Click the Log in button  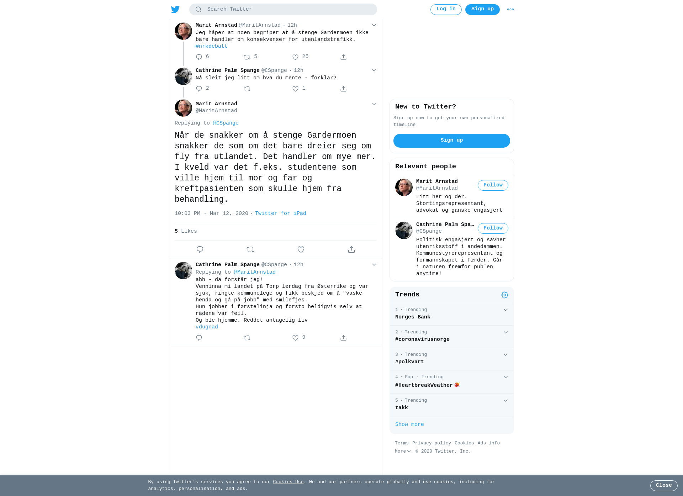click(x=446, y=10)
